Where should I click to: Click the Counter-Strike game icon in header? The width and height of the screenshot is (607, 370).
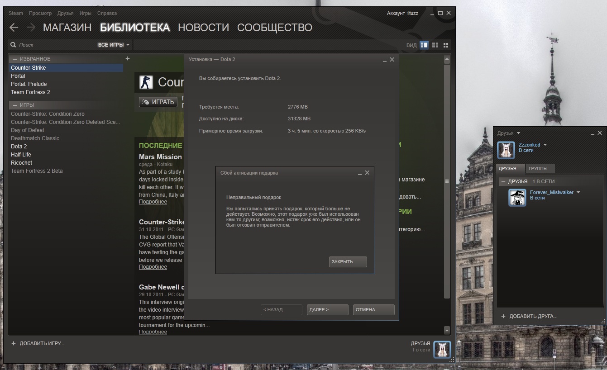146,82
